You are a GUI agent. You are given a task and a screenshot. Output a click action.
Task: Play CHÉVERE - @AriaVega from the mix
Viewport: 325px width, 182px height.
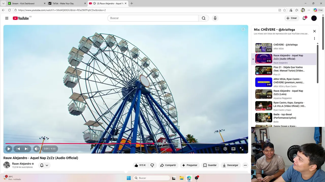coord(284,48)
